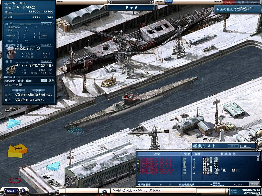Click the 再補給 resupply button
The image size is (262, 196).
pyautogui.click(x=254, y=184)
